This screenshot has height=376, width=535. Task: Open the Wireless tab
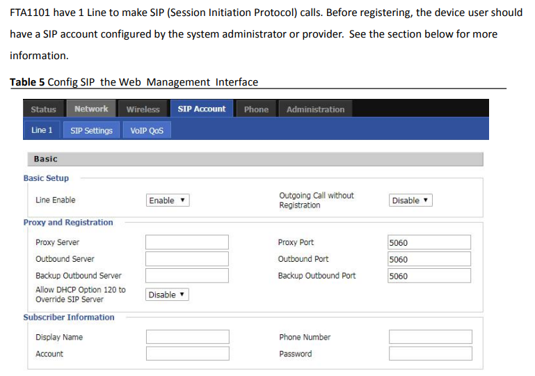pyautogui.click(x=143, y=109)
